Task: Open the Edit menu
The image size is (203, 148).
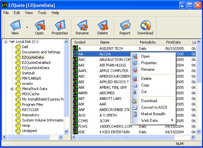Action: [x=17, y=13]
